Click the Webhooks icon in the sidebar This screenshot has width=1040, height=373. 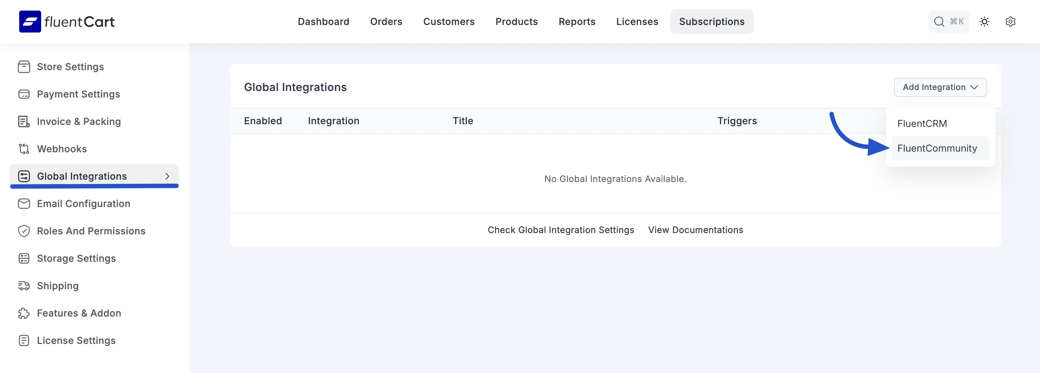[24, 149]
